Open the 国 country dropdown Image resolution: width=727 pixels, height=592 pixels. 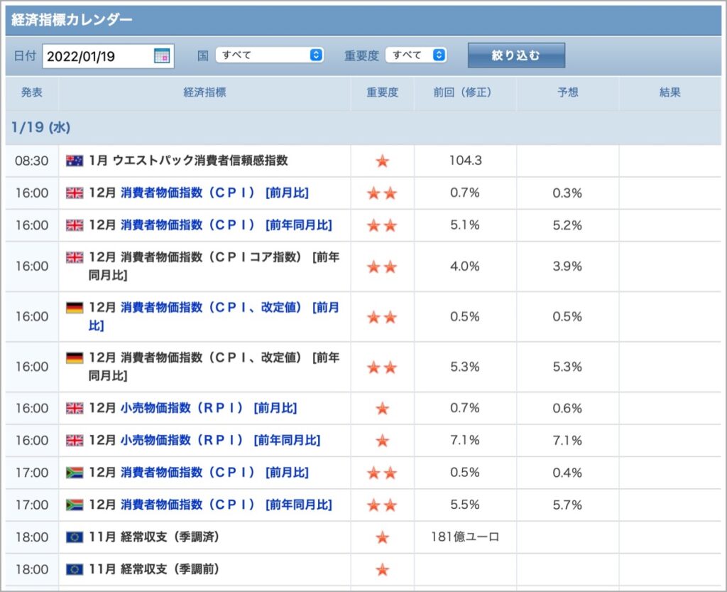(x=269, y=55)
